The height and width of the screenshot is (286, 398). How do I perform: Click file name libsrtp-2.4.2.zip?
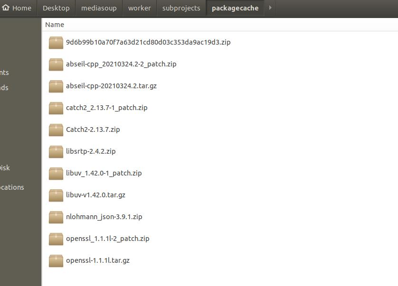(91, 151)
